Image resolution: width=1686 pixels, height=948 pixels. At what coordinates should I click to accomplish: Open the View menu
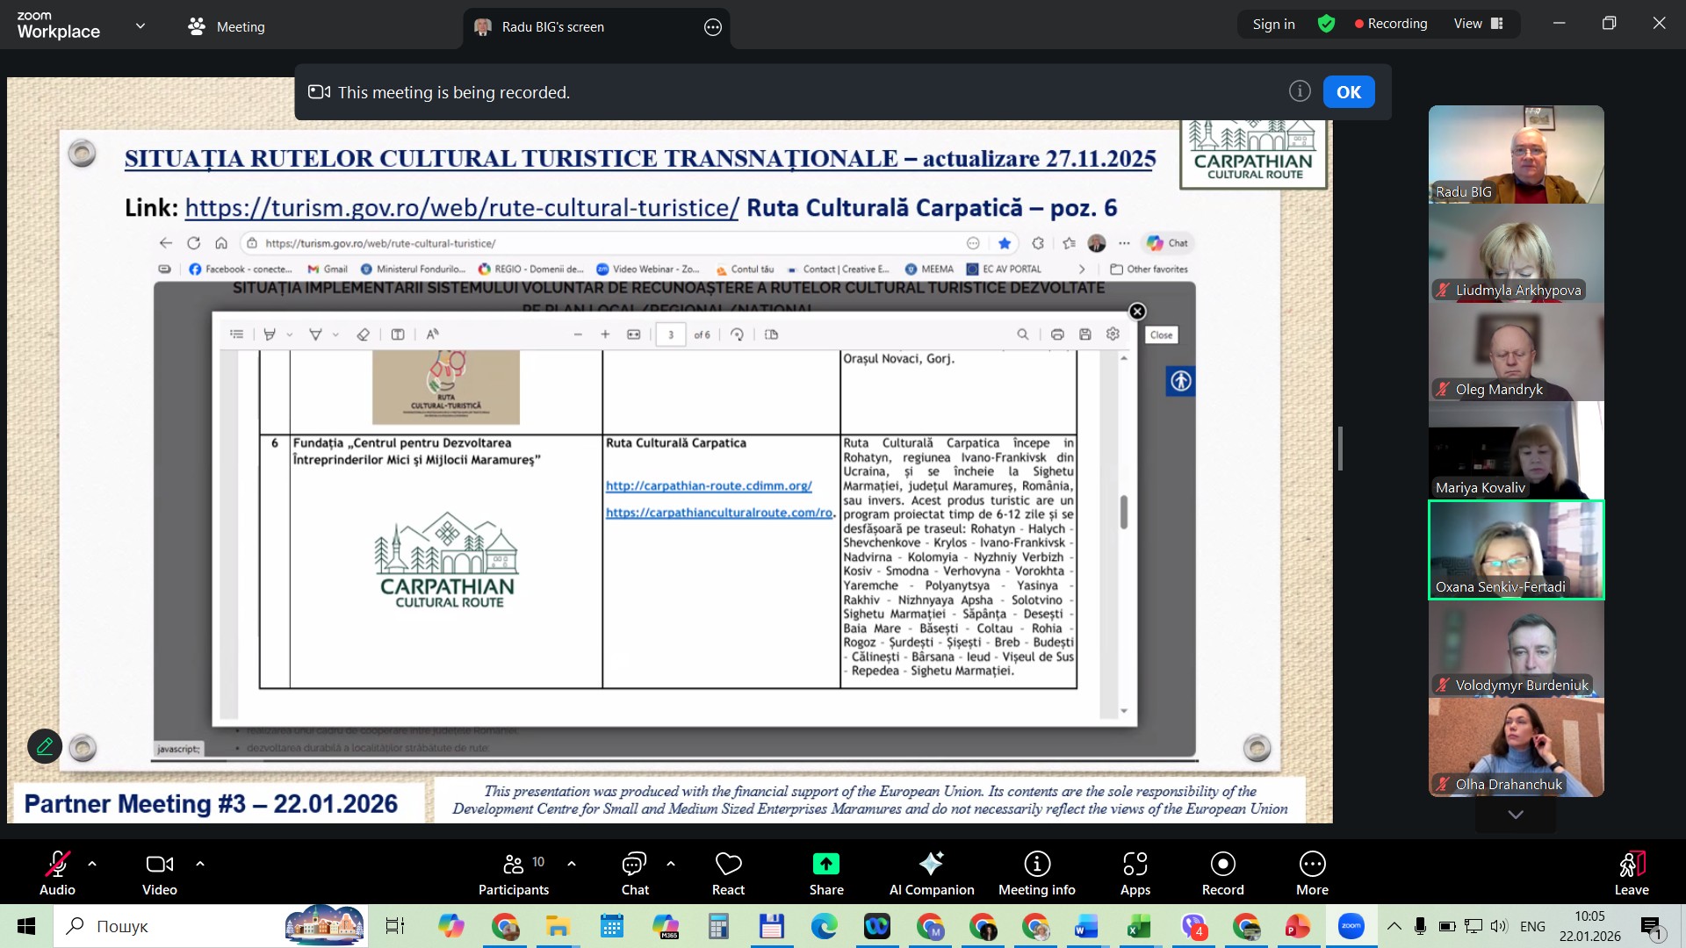point(1478,24)
